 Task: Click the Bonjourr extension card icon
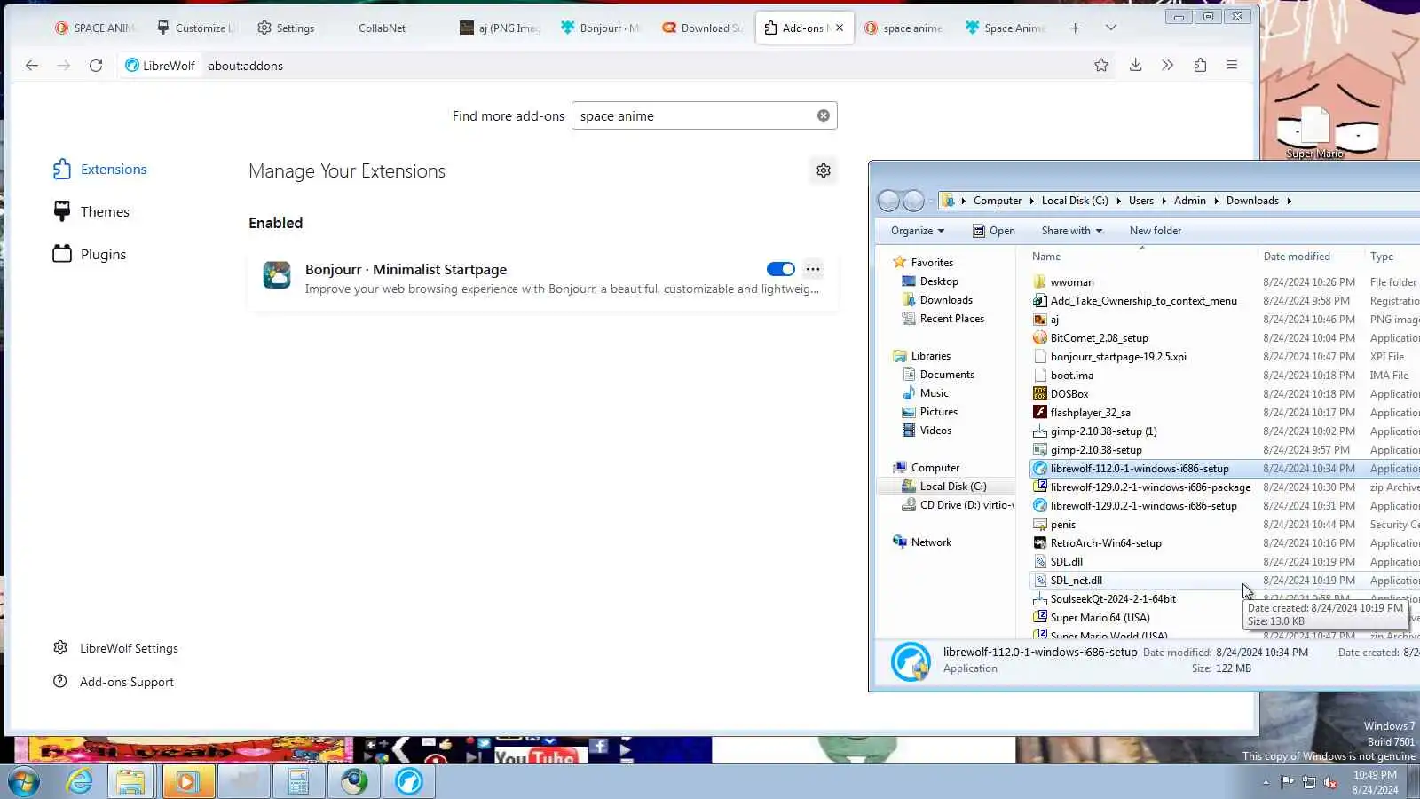click(x=277, y=275)
